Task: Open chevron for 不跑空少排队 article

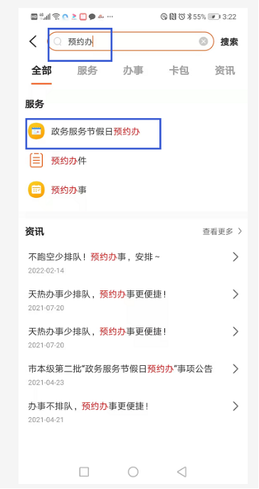Action: [x=236, y=257]
